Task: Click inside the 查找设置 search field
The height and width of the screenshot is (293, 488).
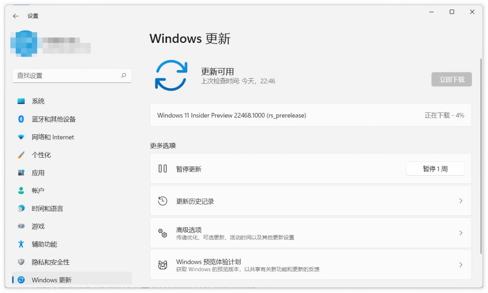Action: tap(72, 75)
